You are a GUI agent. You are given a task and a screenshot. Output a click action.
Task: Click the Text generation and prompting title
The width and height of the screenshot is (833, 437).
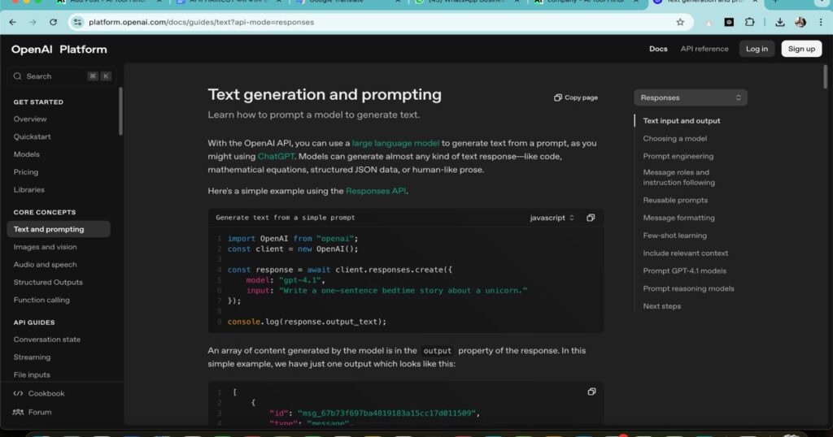pos(325,94)
